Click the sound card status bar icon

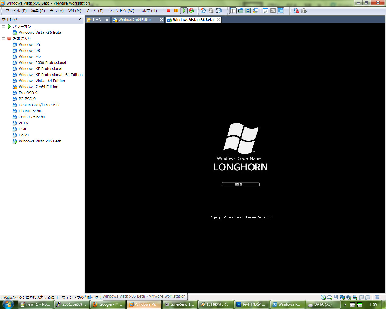(349, 297)
